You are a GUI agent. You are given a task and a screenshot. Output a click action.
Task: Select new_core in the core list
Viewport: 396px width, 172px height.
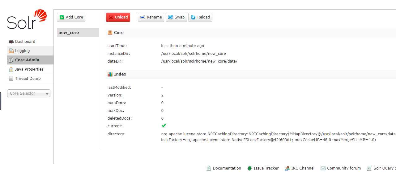coord(78,33)
